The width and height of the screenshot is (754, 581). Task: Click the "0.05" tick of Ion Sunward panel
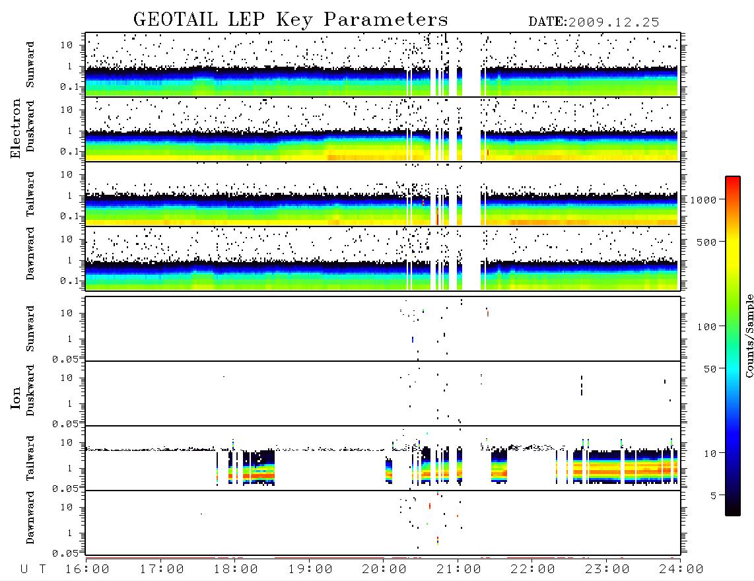[x=65, y=359]
